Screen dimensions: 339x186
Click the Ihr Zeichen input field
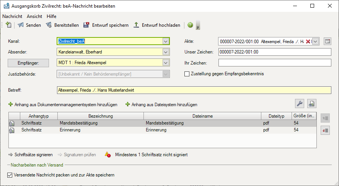pos(275,63)
